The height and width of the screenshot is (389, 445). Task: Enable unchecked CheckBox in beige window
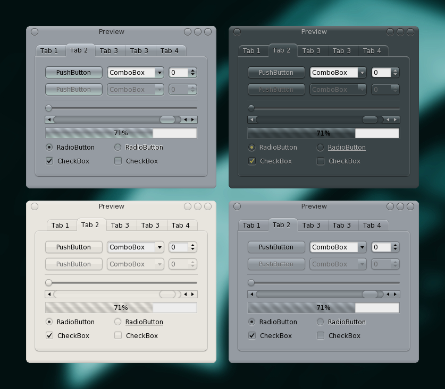118,336
